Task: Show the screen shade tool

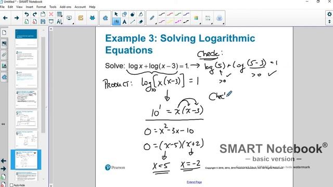Action: [x=51, y=21]
